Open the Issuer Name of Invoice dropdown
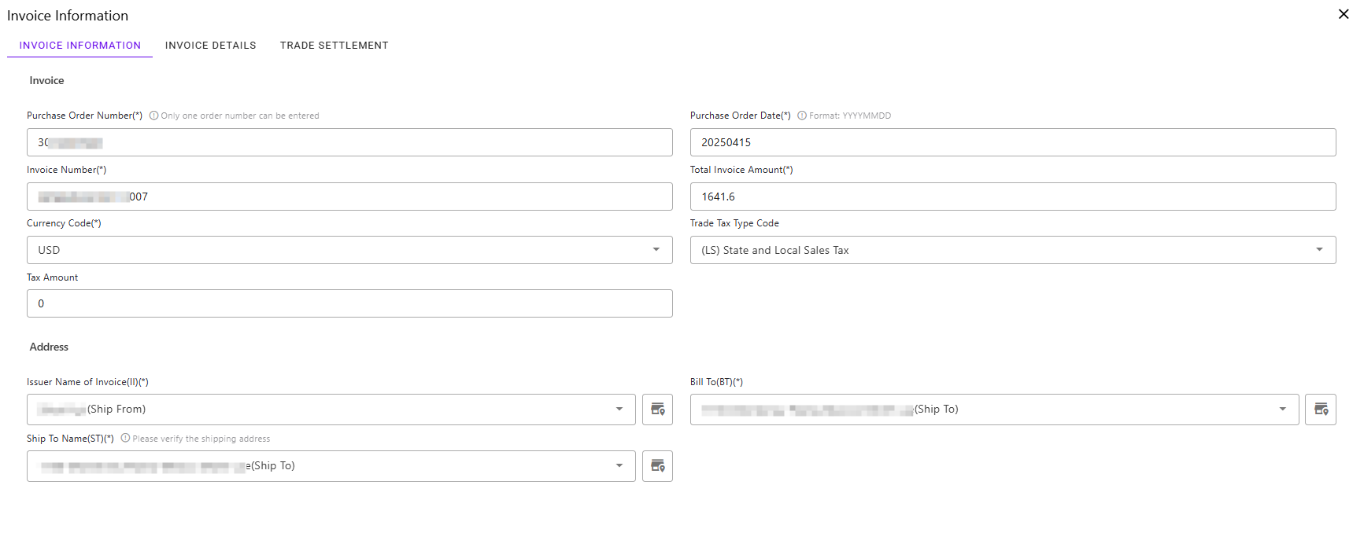This screenshot has width=1364, height=551. (619, 410)
